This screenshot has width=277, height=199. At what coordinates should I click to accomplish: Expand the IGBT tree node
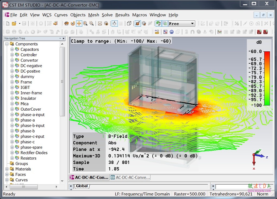point(12,87)
